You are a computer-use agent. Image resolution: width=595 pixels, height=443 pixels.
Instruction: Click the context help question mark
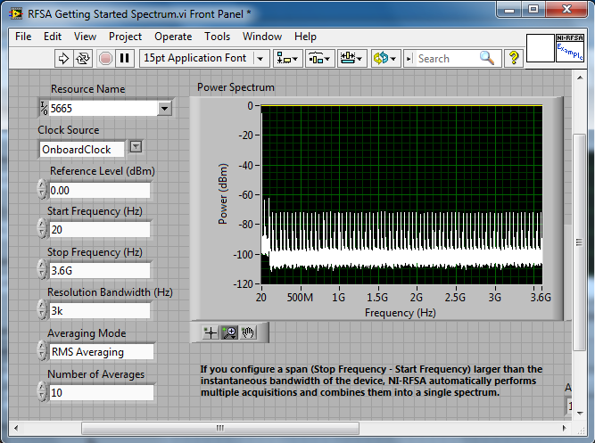[x=514, y=58]
